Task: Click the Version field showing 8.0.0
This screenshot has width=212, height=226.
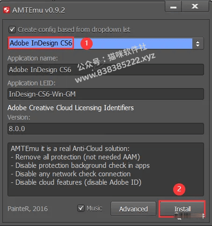Action: pos(106,129)
